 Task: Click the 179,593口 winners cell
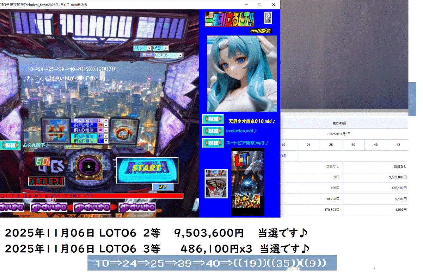(311, 210)
